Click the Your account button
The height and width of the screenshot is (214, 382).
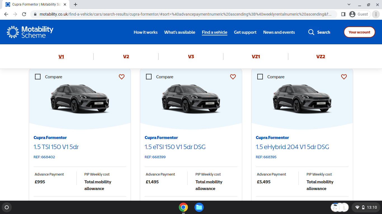click(x=359, y=32)
